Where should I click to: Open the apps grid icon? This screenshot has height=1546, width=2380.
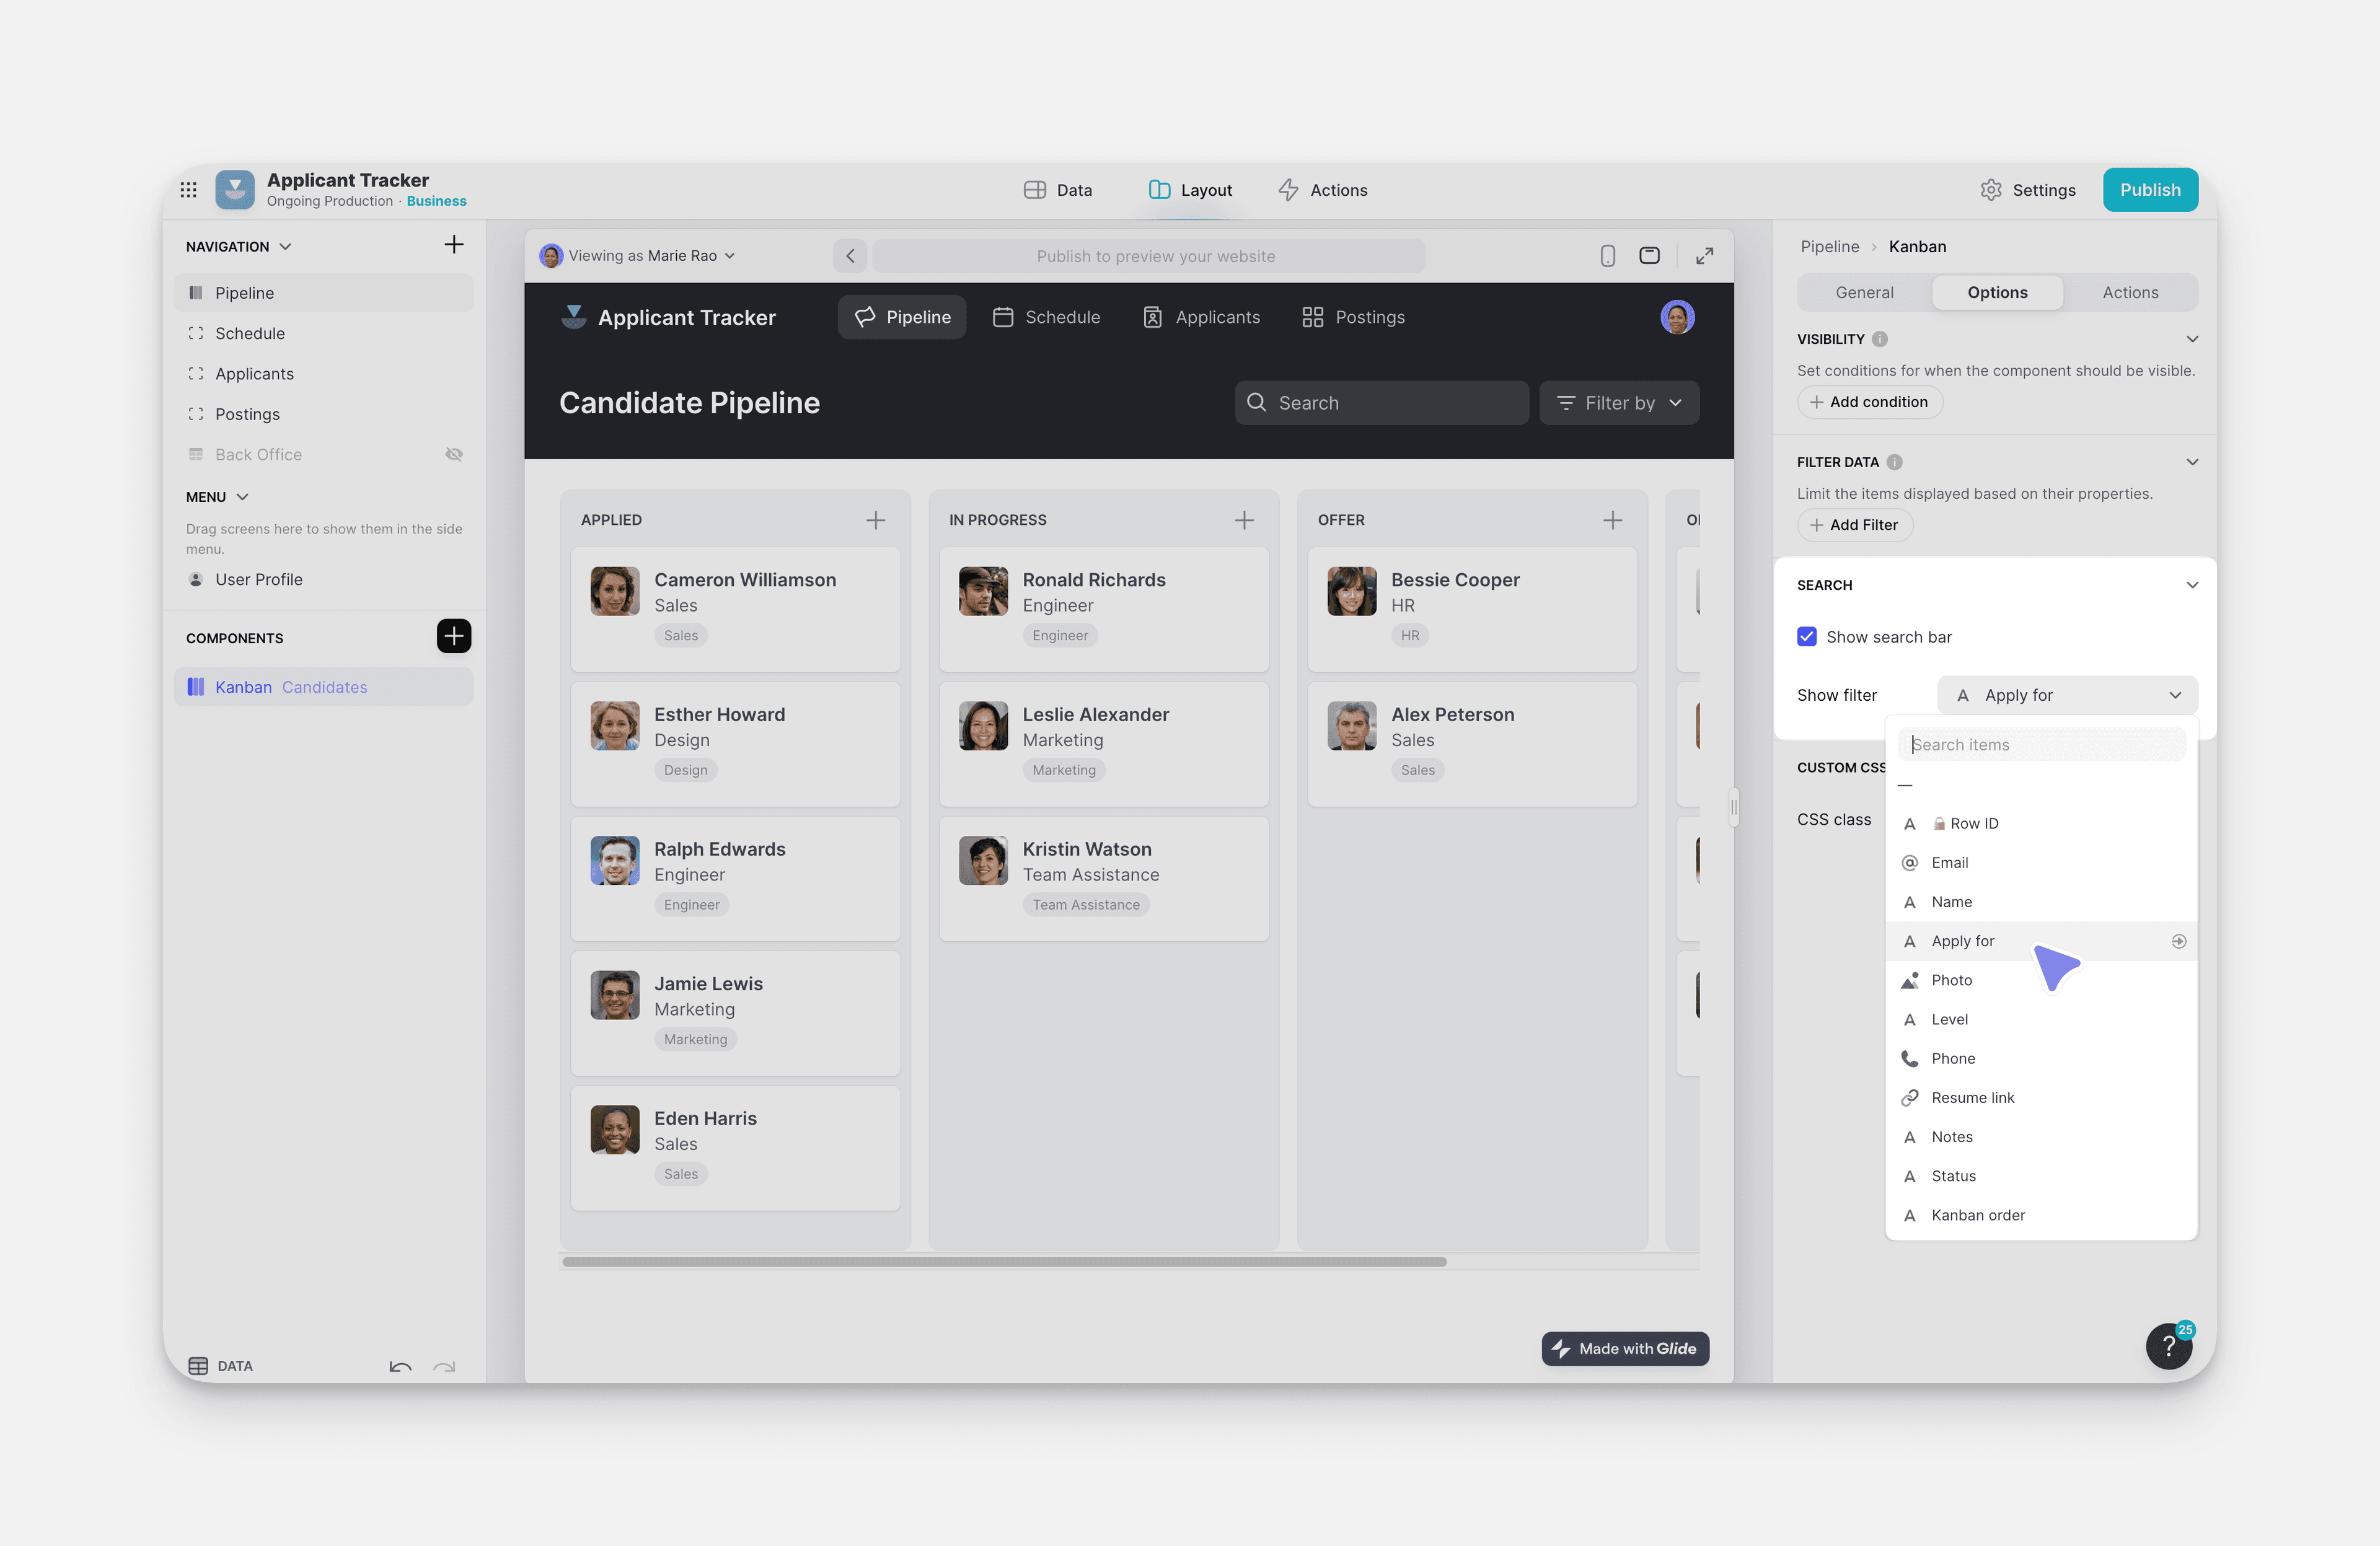pos(188,190)
